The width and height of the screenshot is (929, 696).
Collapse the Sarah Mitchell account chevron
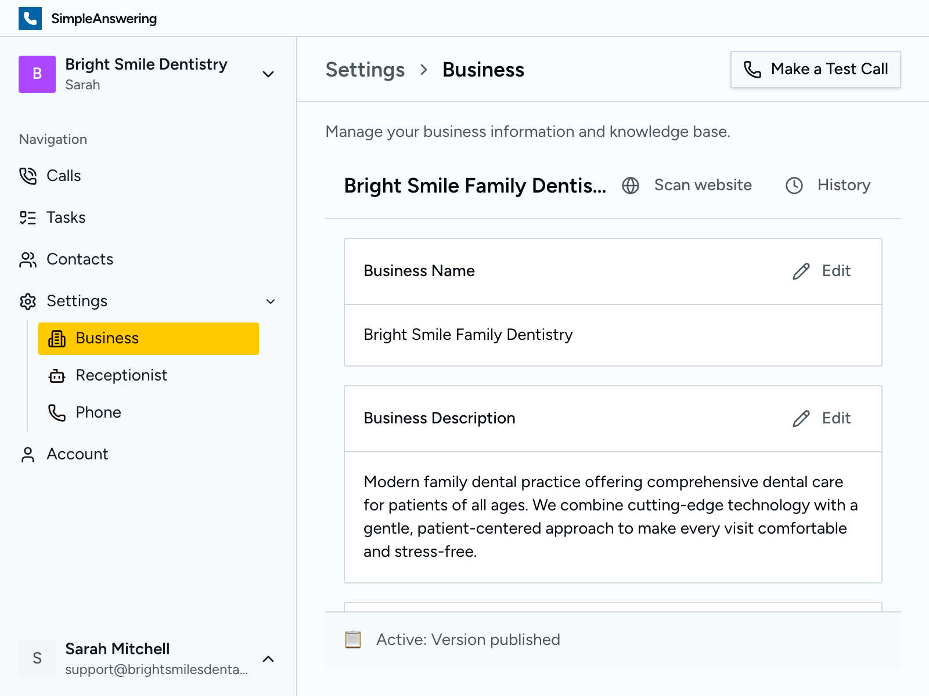click(x=268, y=659)
